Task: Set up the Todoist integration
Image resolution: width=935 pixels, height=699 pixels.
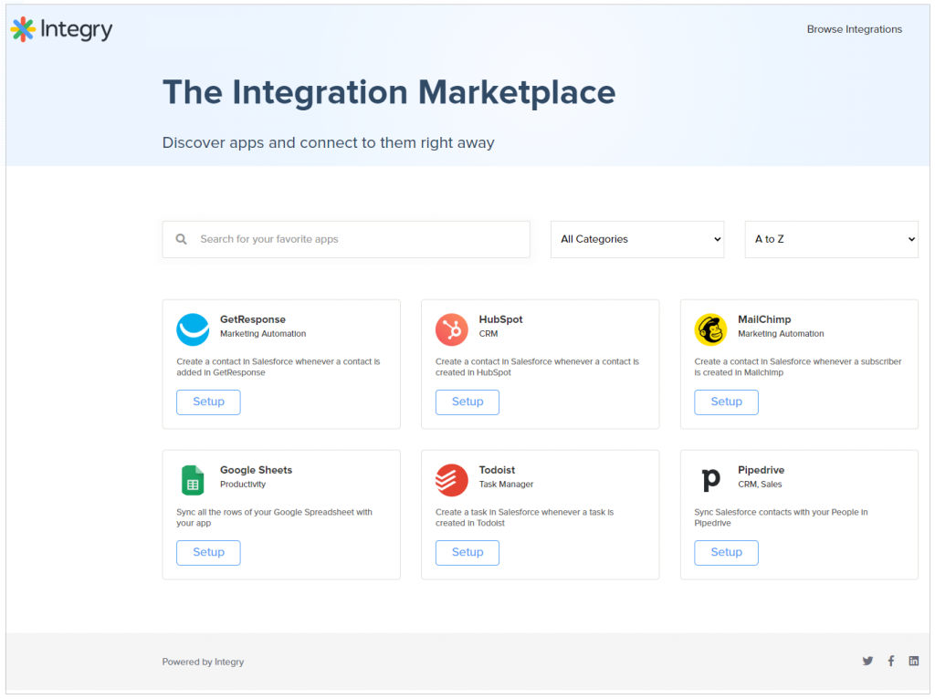Action: pos(467,553)
